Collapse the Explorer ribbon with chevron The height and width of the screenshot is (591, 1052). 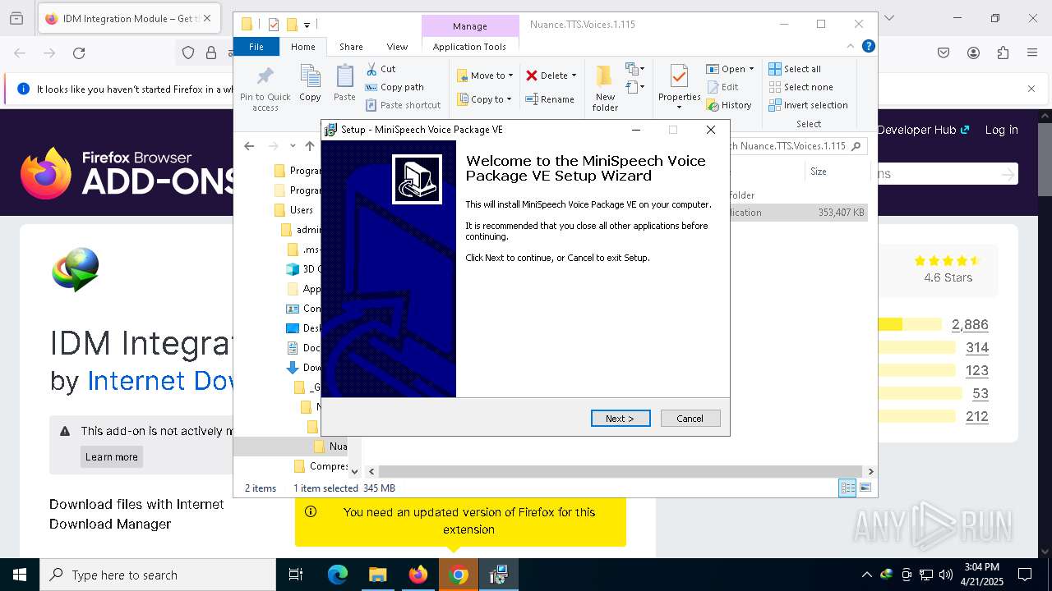[851, 47]
